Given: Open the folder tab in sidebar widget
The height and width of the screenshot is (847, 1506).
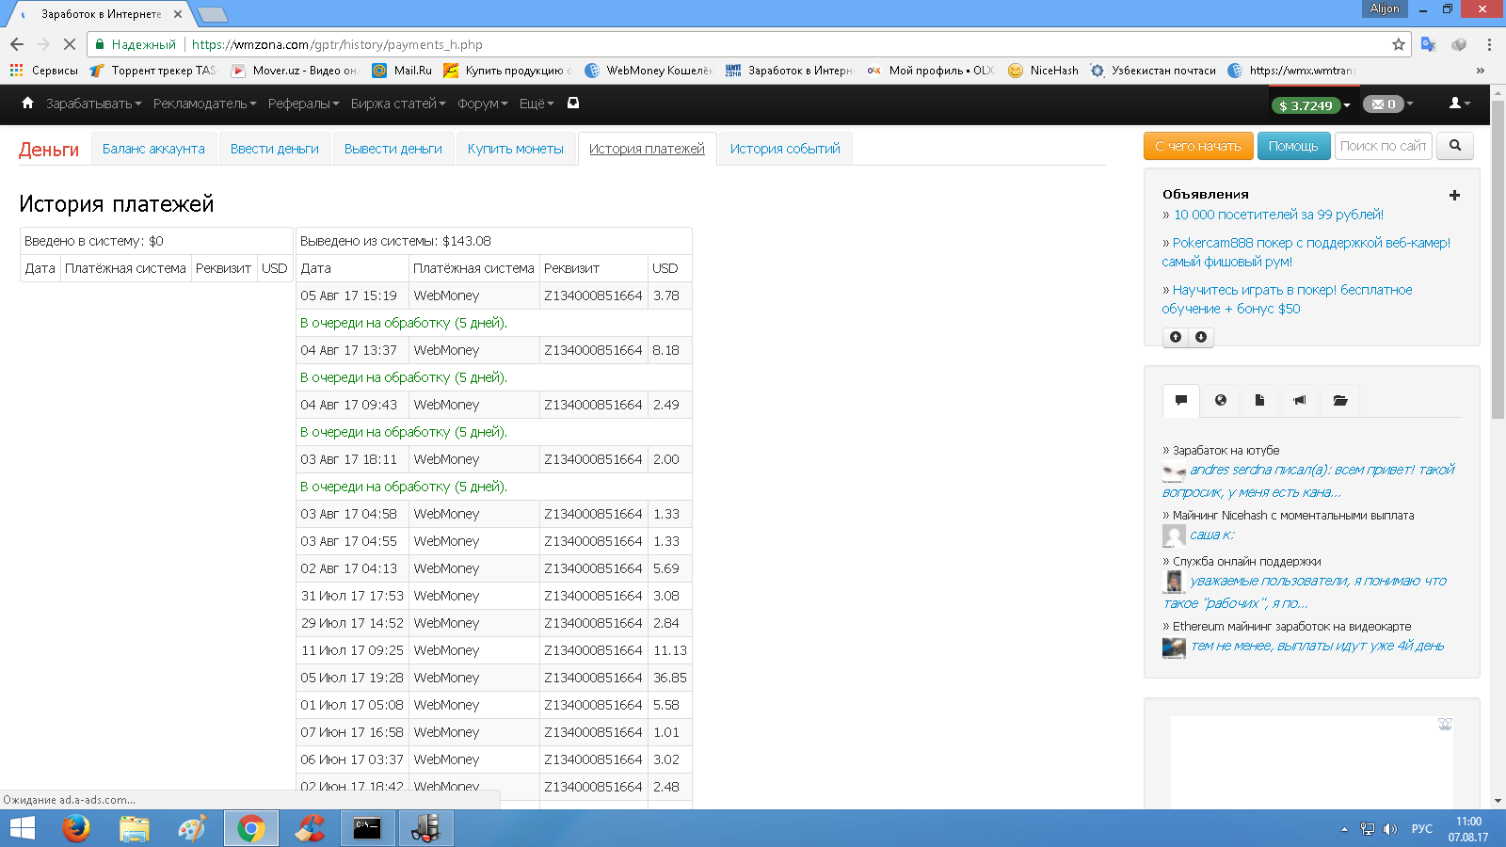Looking at the screenshot, I should point(1340,400).
